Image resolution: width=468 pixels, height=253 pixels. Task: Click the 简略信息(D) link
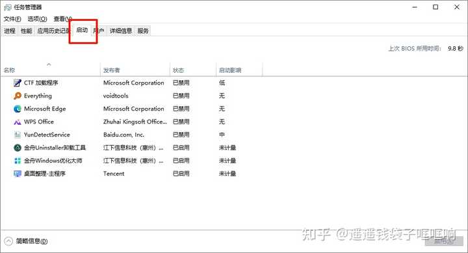[32, 241]
